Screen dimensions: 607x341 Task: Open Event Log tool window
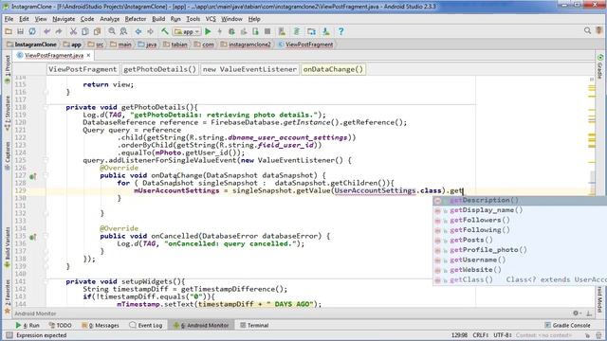146,326
